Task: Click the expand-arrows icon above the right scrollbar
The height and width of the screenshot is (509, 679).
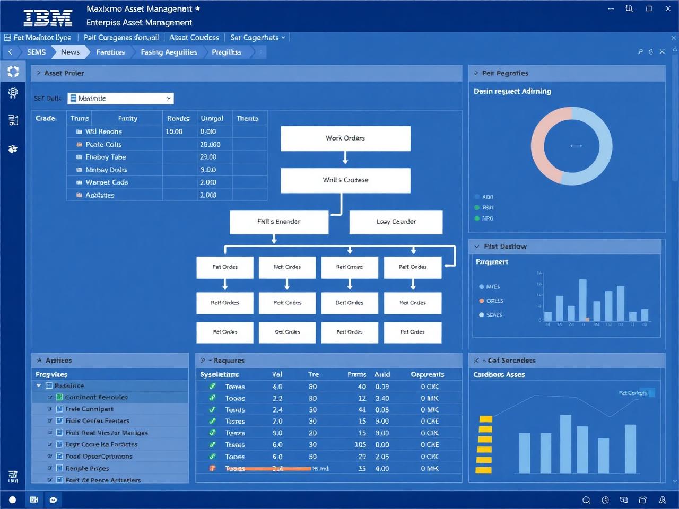Action: coord(674,38)
